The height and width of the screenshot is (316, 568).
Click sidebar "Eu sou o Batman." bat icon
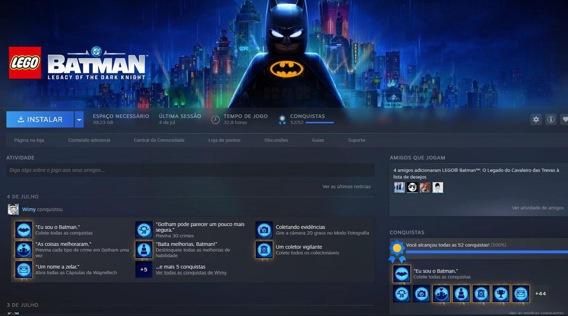(x=402, y=274)
